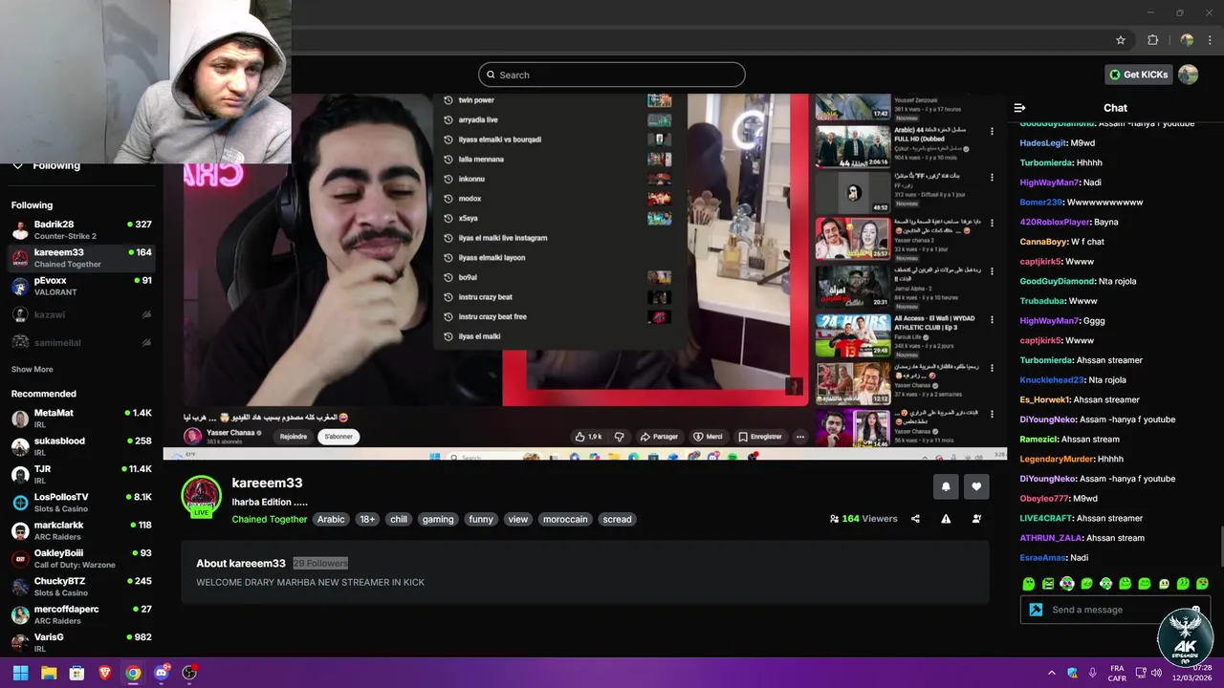
Task: Select the gaming tag
Action: point(438,519)
